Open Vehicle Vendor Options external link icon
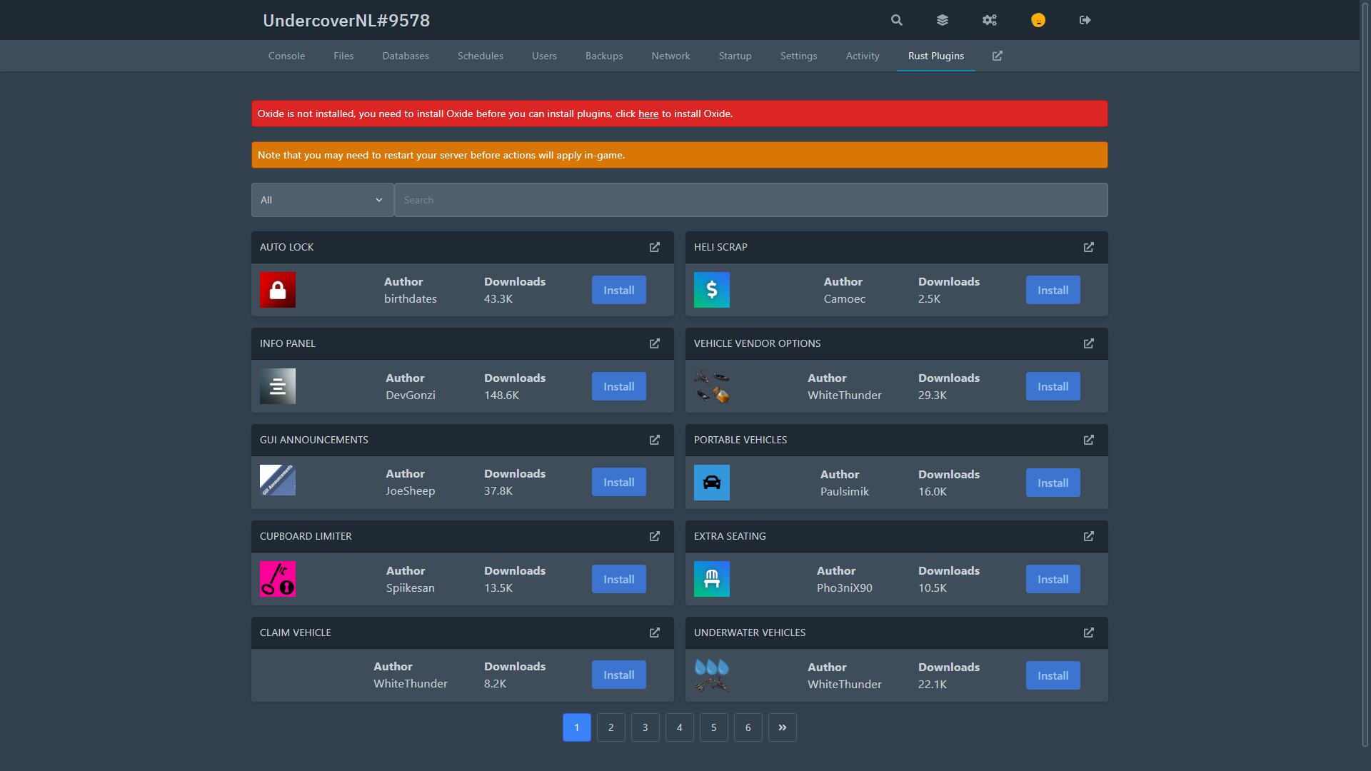Screen dimensions: 1371x771 point(1089,343)
